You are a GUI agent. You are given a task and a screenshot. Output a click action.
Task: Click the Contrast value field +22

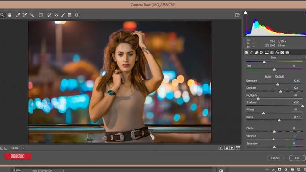point(295,88)
